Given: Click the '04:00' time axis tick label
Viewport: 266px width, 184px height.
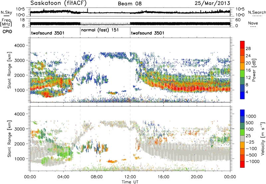Looking at the screenshot, I should pos(63,177).
